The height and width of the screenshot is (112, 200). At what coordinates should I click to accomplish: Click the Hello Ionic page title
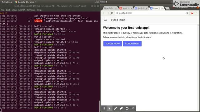(118, 20)
